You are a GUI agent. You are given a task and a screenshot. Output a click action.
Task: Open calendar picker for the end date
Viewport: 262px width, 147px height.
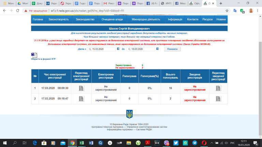coord(129,49)
